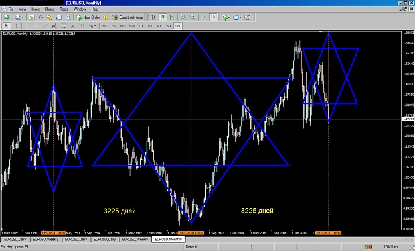Click the Templates icon
This screenshot has height=251, width=415.
point(247,17)
